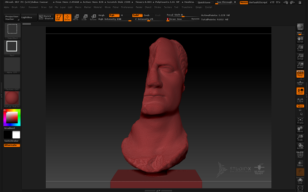Click the QuickSave button
This screenshot has height=192, width=308.
click(x=204, y=3)
